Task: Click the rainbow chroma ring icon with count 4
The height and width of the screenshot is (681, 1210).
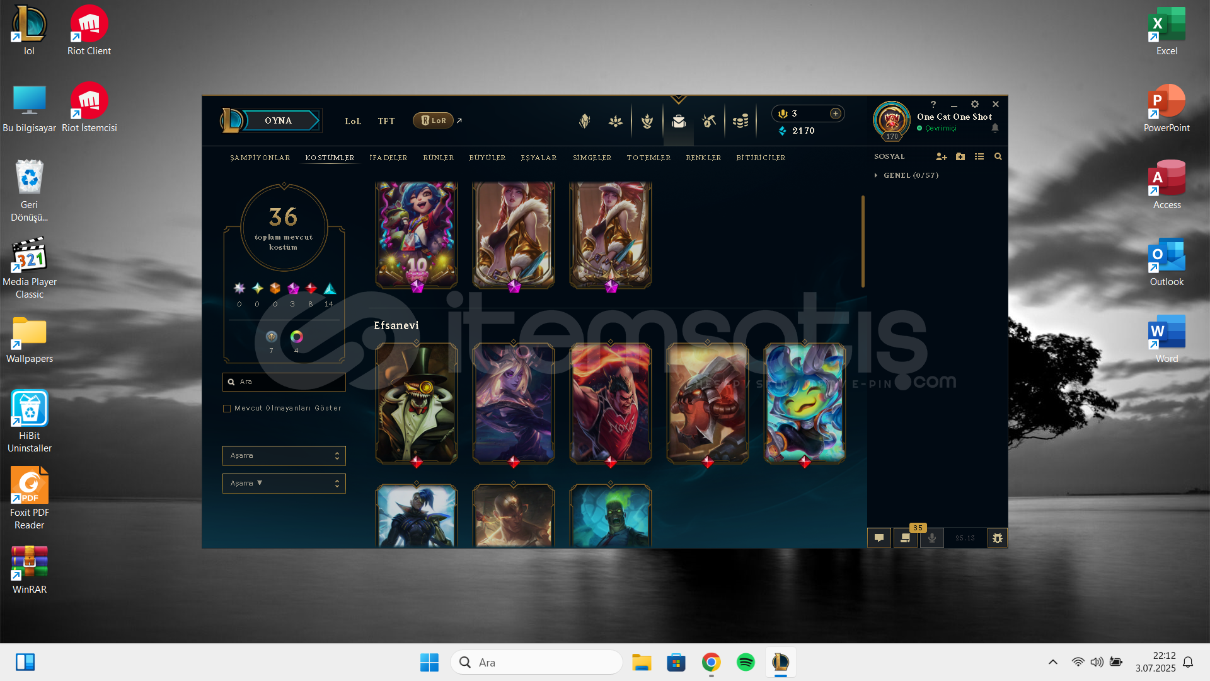Action: coord(296,337)
